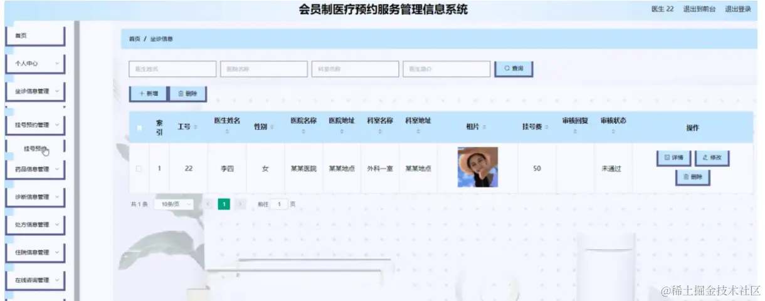This screenshot has width=765, height=301.
Task: Tick the select-all checkbox in table header
Action: click(x=139, y=128)
